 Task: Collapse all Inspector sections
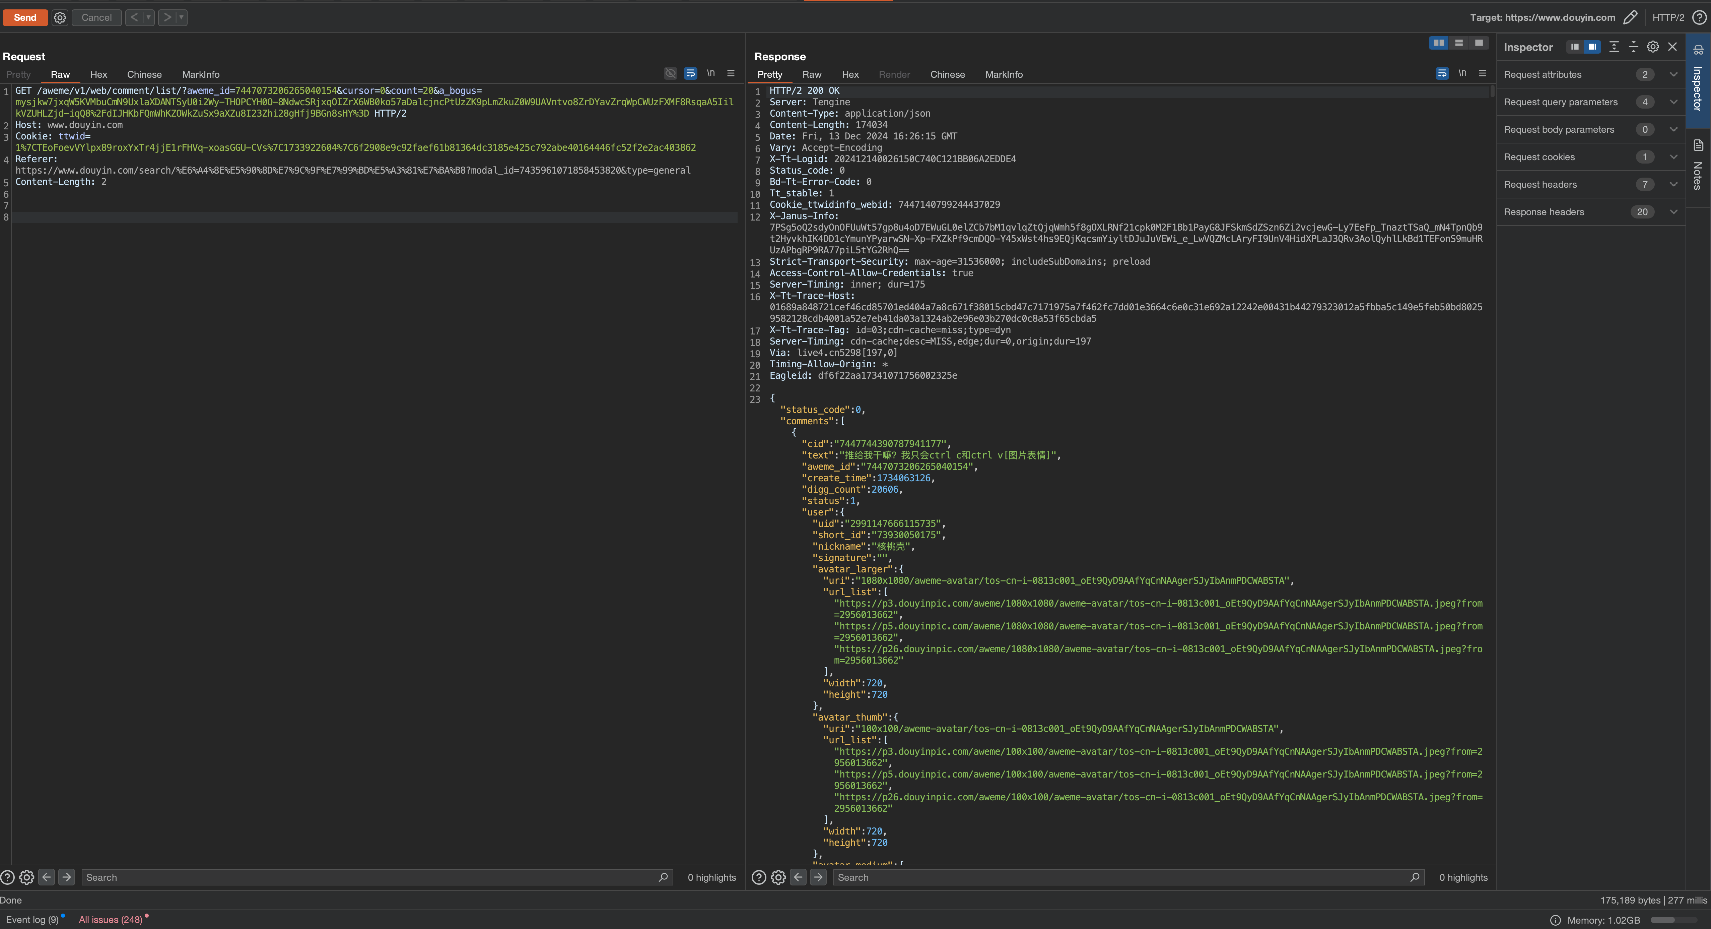pyautogui.click(x=1633, y=47)
